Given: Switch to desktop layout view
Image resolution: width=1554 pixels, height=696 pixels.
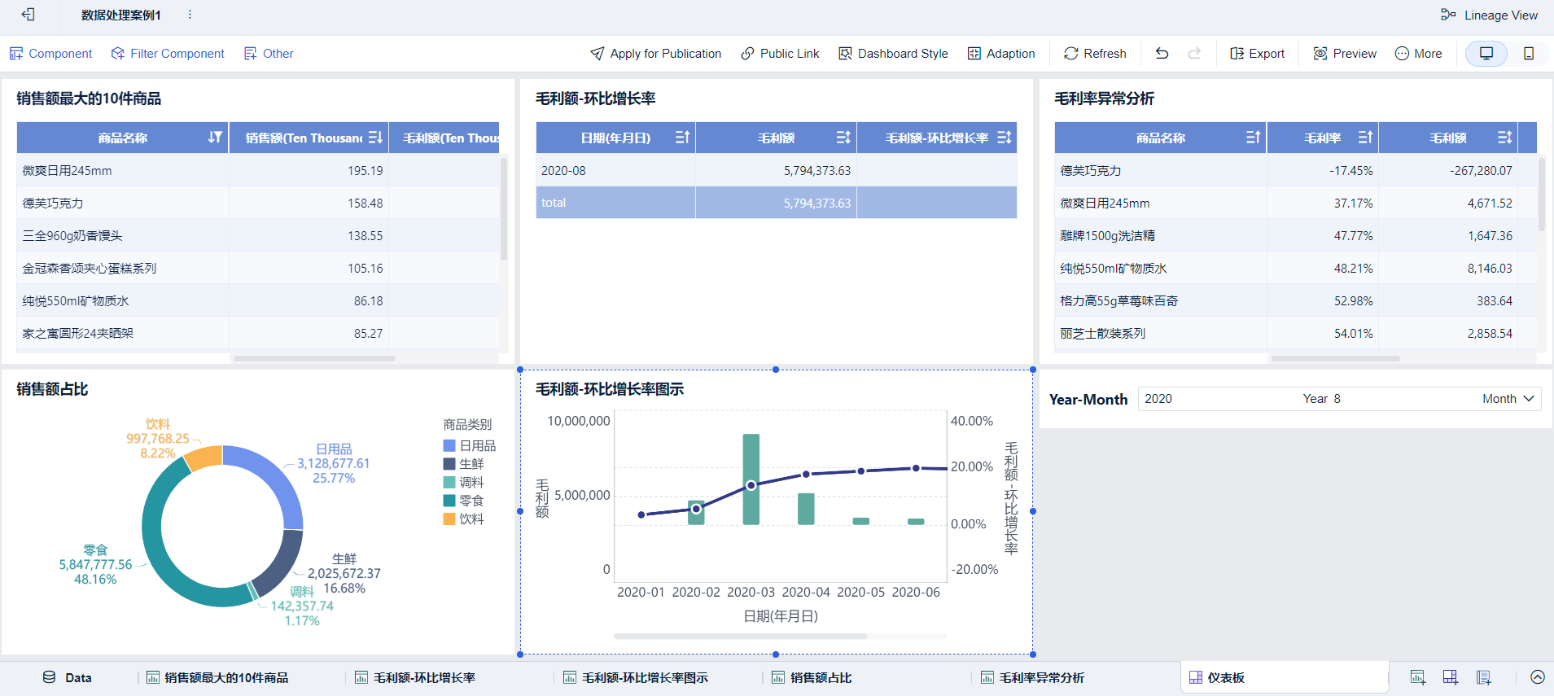Looking at the screenshot, I should [1486, 54].
